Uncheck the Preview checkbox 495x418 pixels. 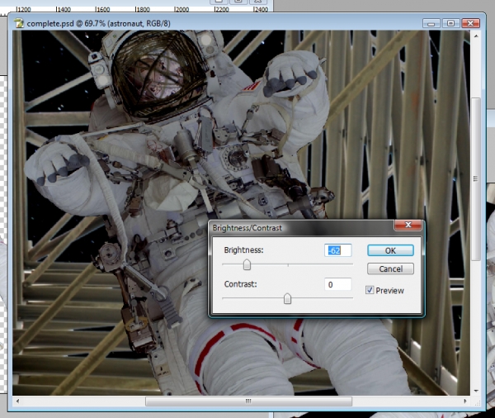370,290
